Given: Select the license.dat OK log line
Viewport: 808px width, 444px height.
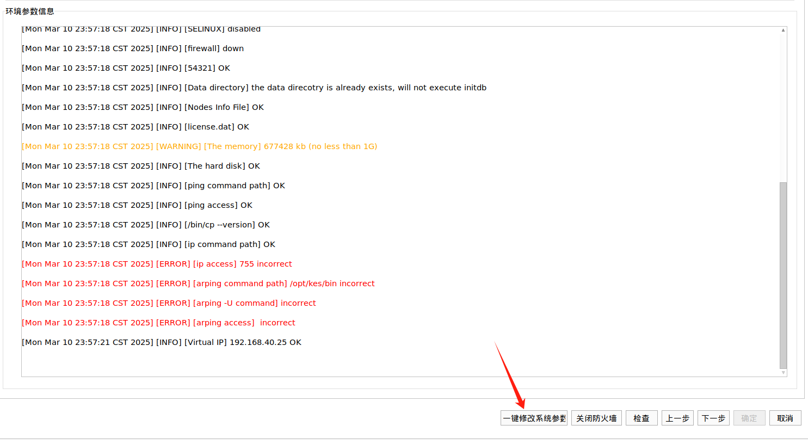Looking at the screenshot, I should point(135,127).
